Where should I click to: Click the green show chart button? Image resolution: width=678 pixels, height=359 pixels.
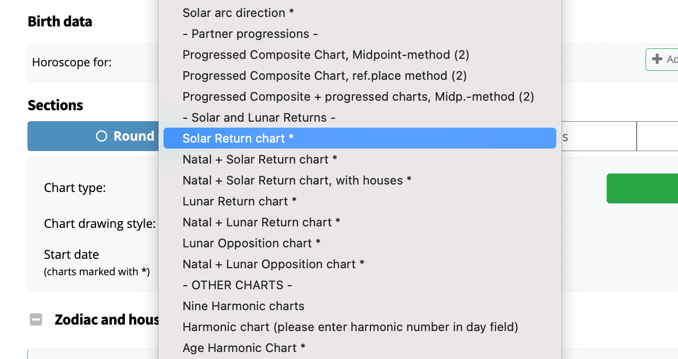(x=648, y=188)
